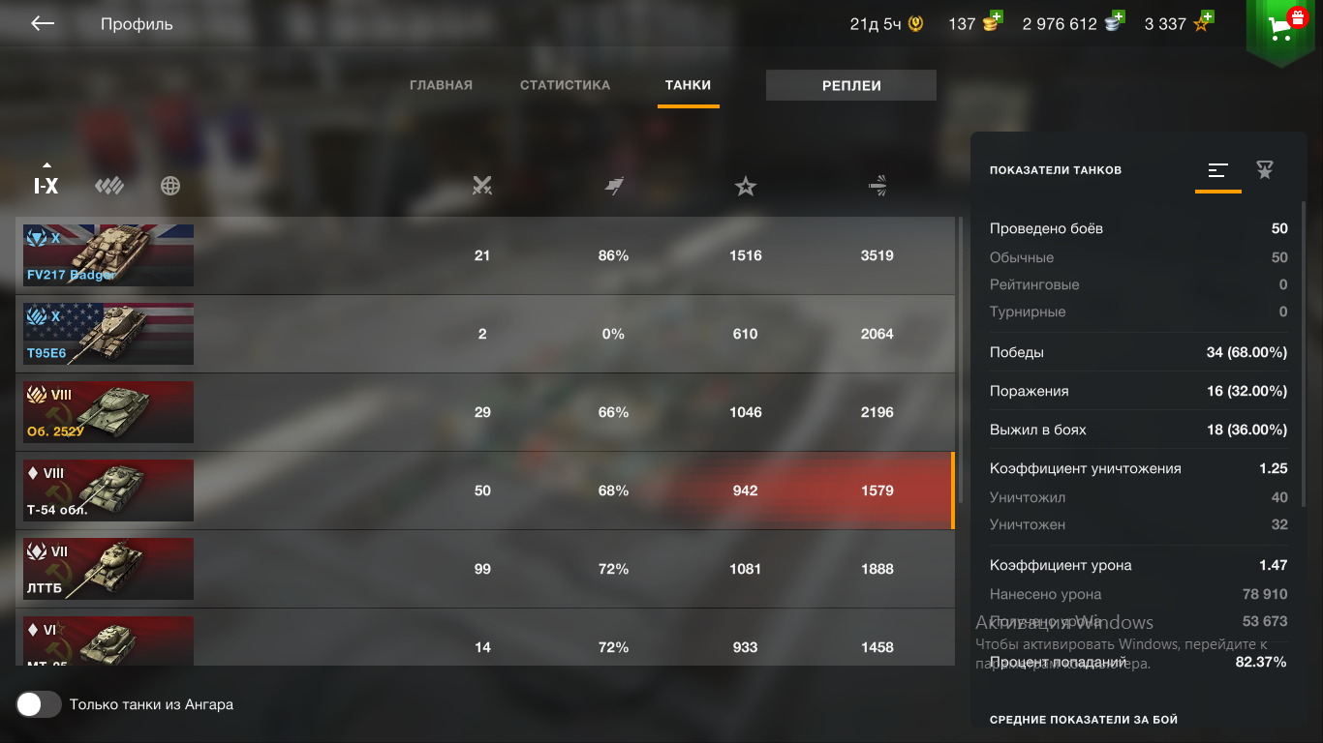Screen dimensions: 1323x743
Task: Sort by average damage icon
Action: click(877, 186)
